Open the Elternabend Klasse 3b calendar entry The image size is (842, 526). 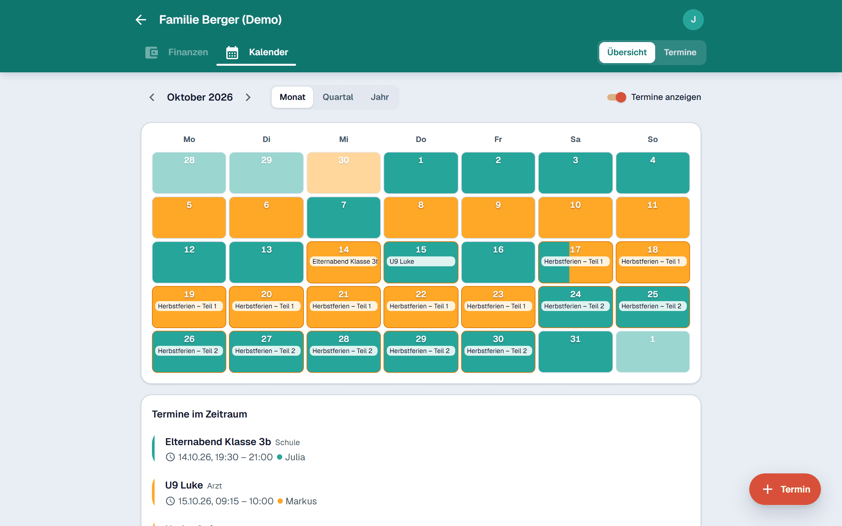pyautogui.click(x=343, y=262)
